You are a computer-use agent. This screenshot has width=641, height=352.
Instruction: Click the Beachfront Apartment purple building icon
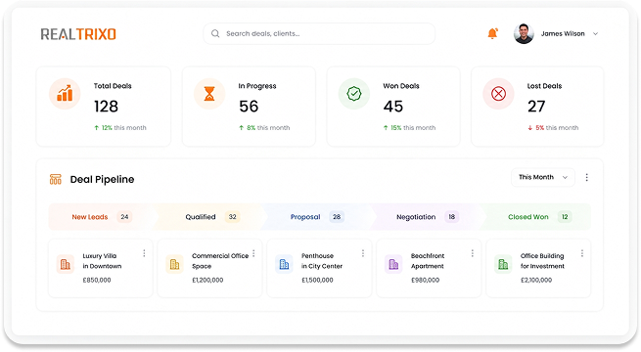[x=393, y=264]
